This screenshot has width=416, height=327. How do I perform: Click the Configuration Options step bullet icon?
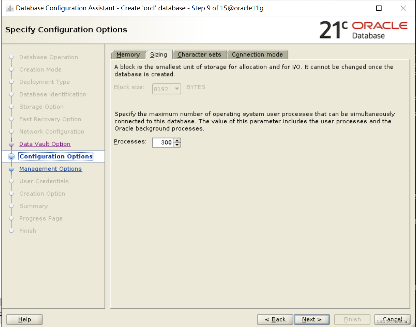[11, 156]
